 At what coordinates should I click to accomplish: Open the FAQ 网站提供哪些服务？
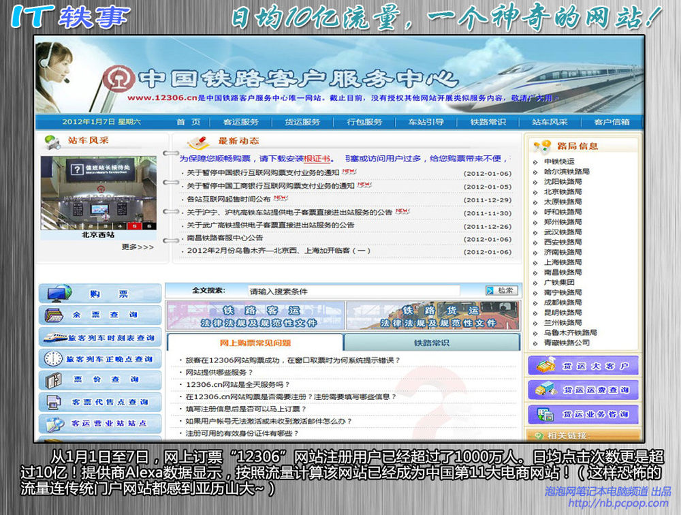(219, 373)
